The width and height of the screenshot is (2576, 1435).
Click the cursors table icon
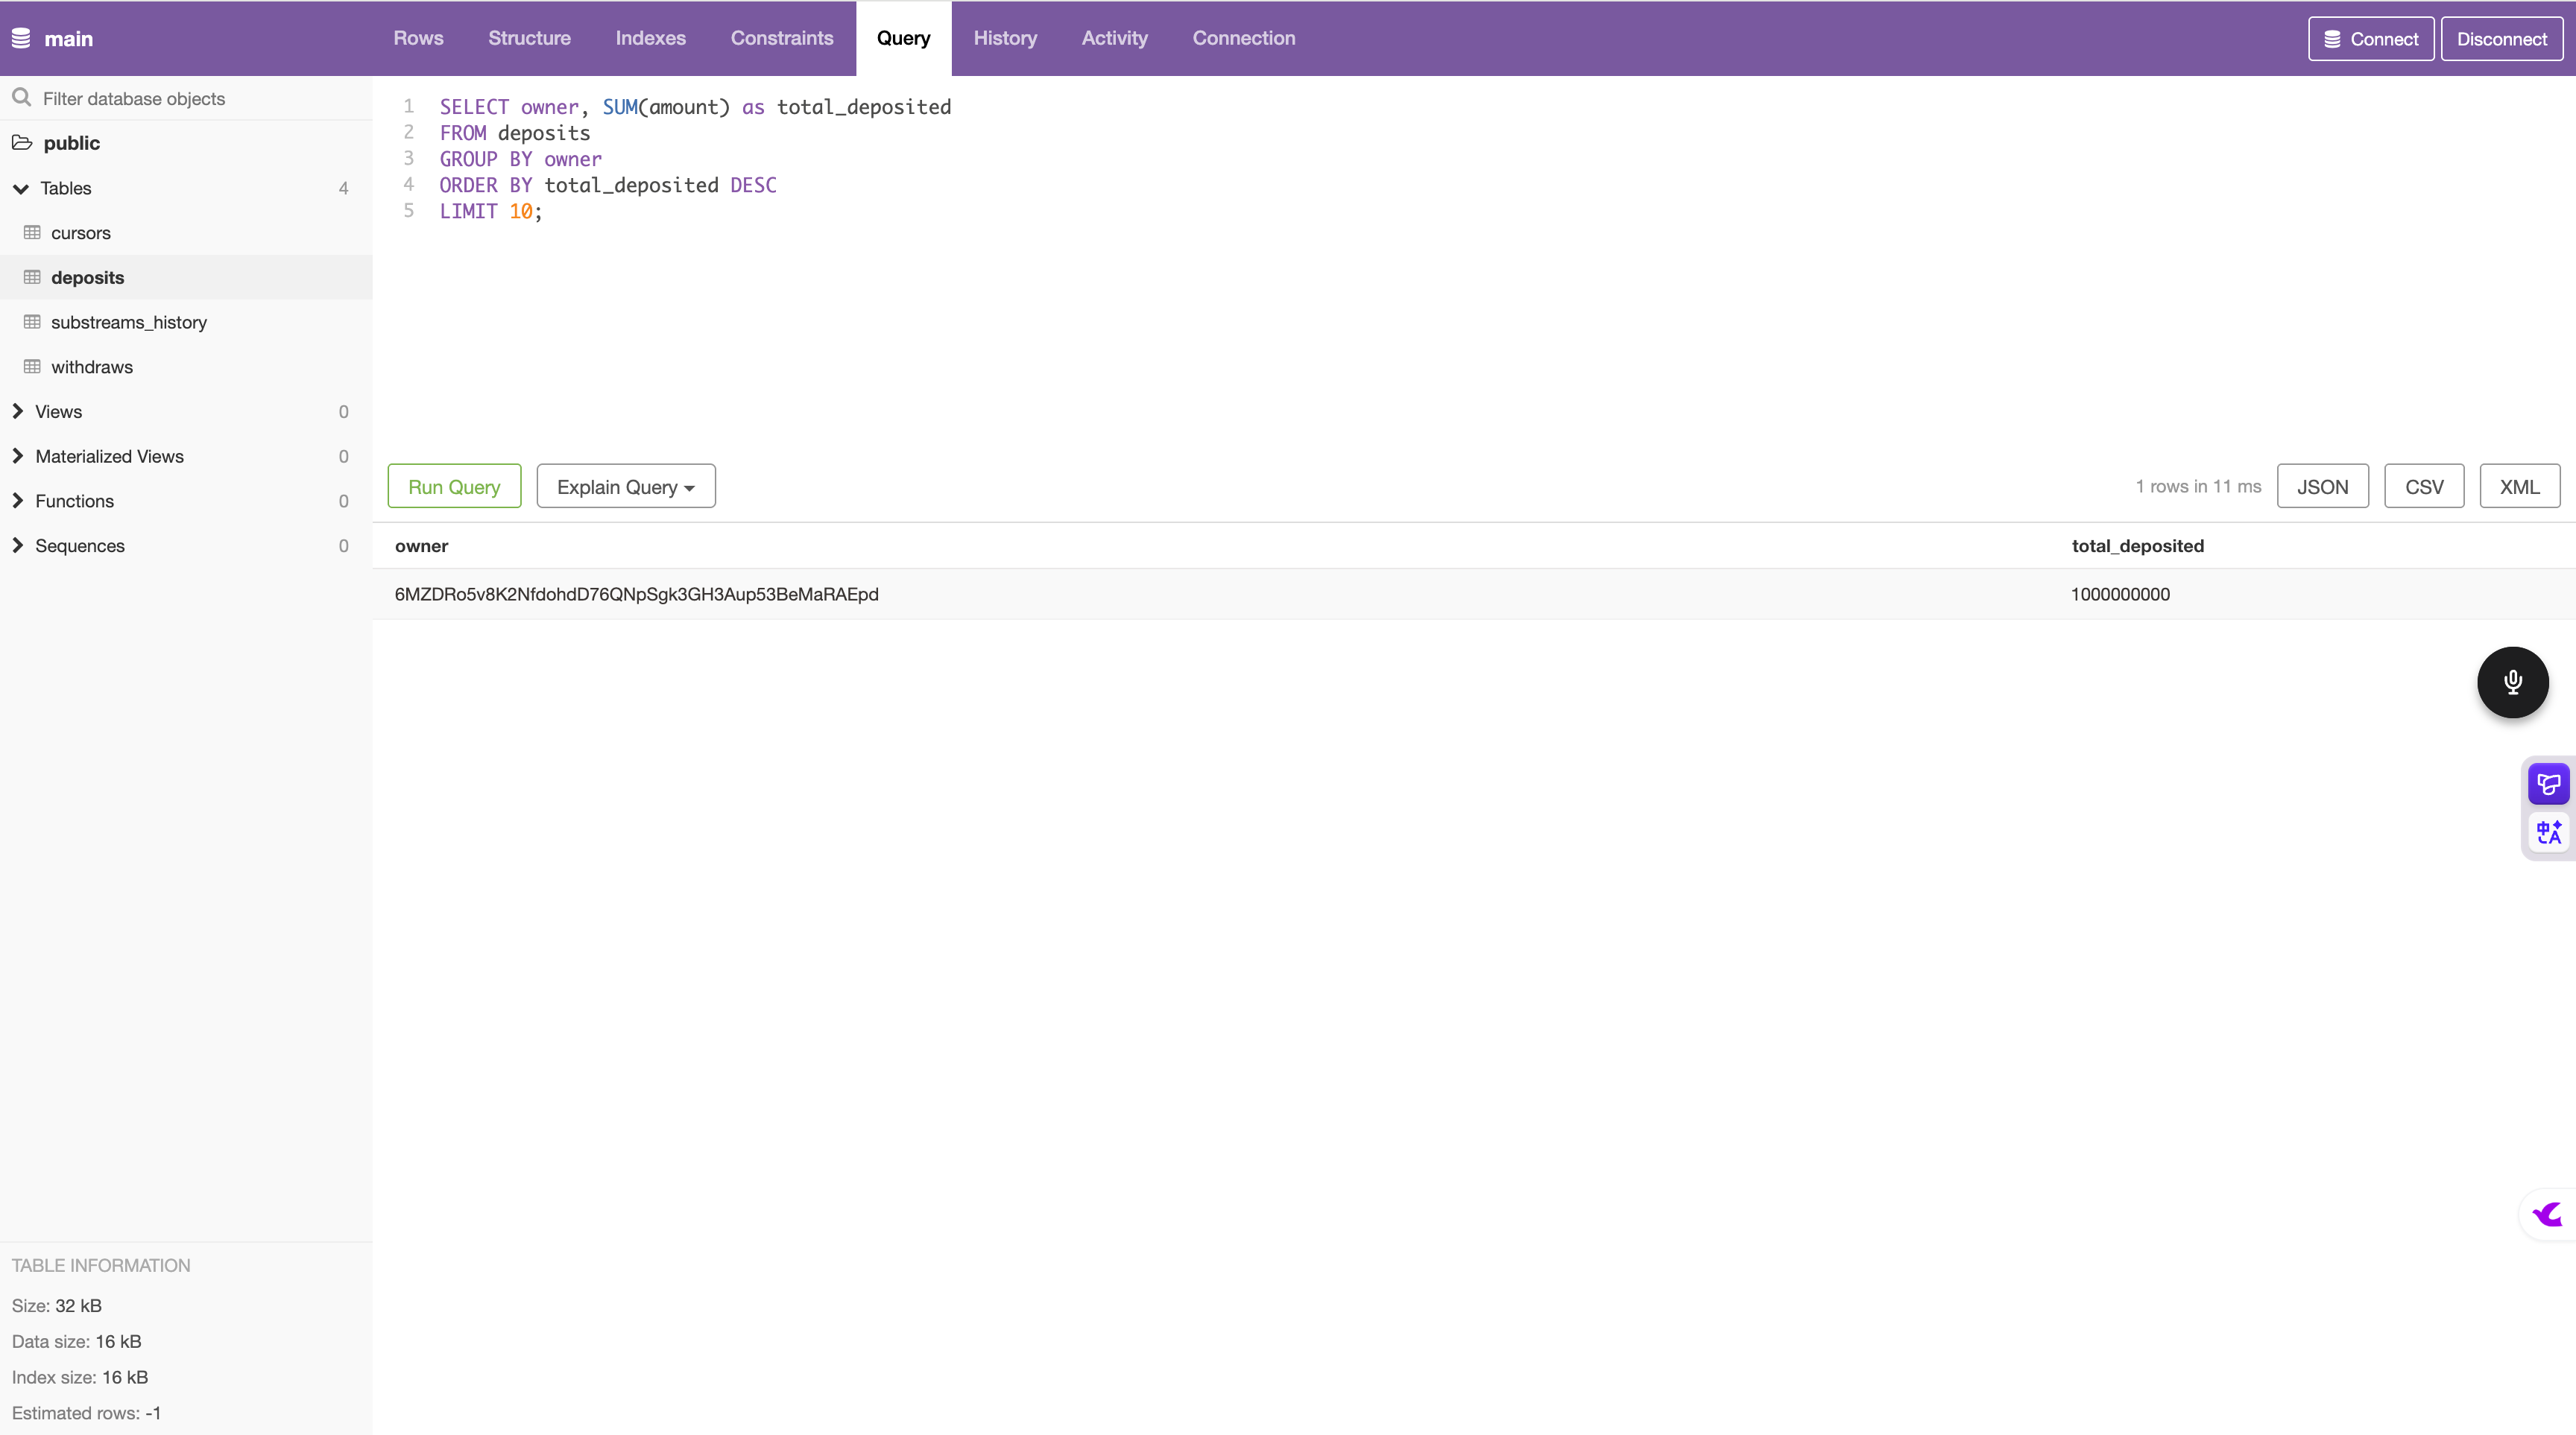[x=32, y=233]
